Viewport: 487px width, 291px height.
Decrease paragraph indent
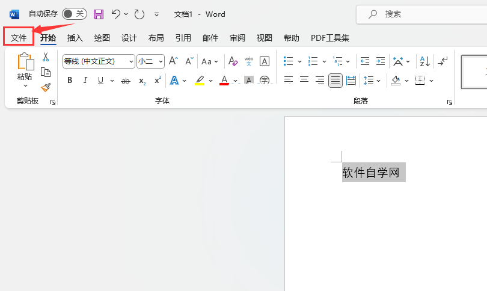coord(364,61)
